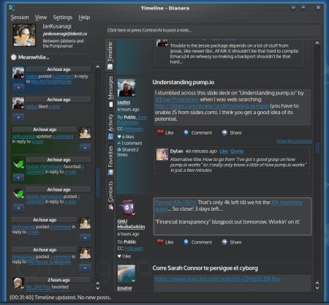Click the timeline scrollbar handle
The height and width of the screenshot is (305, 329).
click(317, 148)
